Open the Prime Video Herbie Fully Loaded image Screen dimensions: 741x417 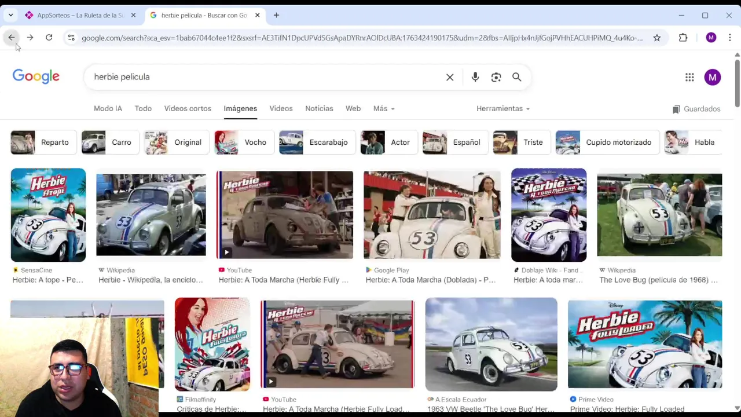(645, 344)
